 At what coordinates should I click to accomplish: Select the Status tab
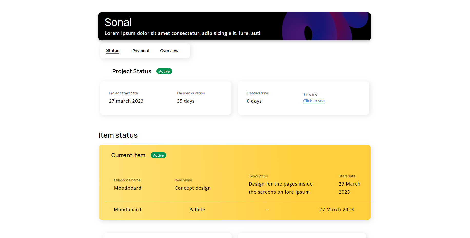(112, 51)
